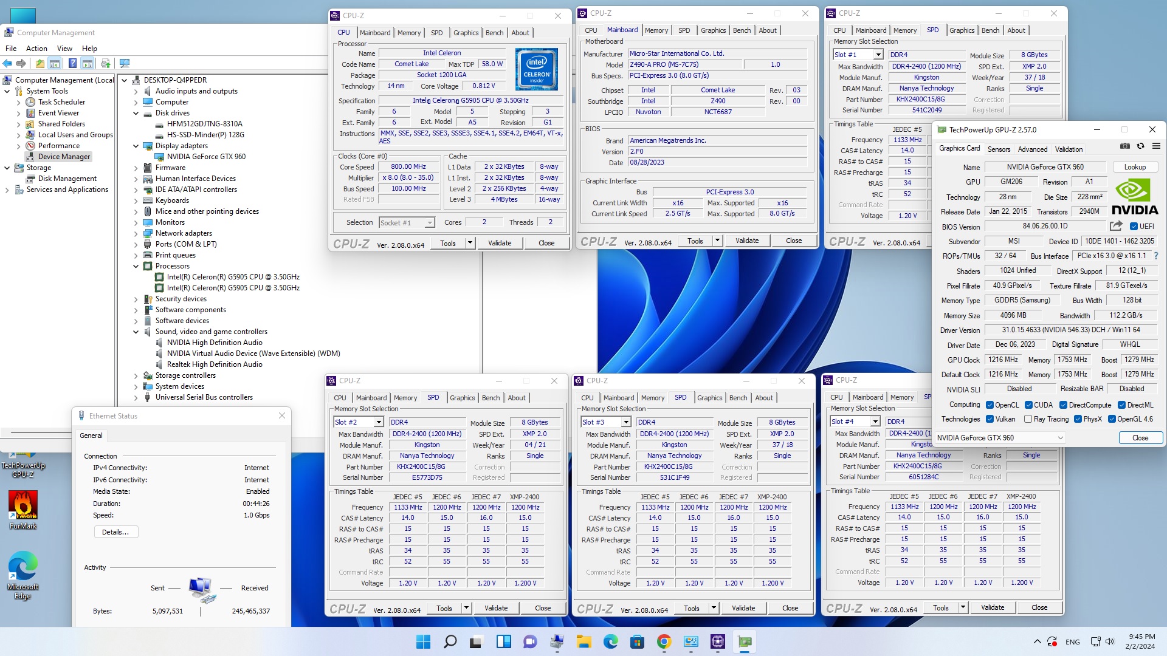Open the Action menu in Computer Management

36,49
